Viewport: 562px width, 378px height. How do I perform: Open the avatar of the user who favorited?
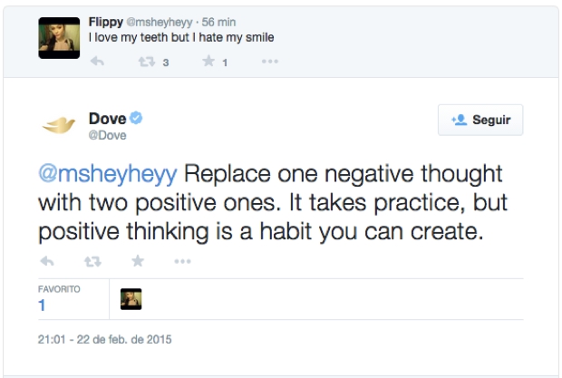pos(131,299)
